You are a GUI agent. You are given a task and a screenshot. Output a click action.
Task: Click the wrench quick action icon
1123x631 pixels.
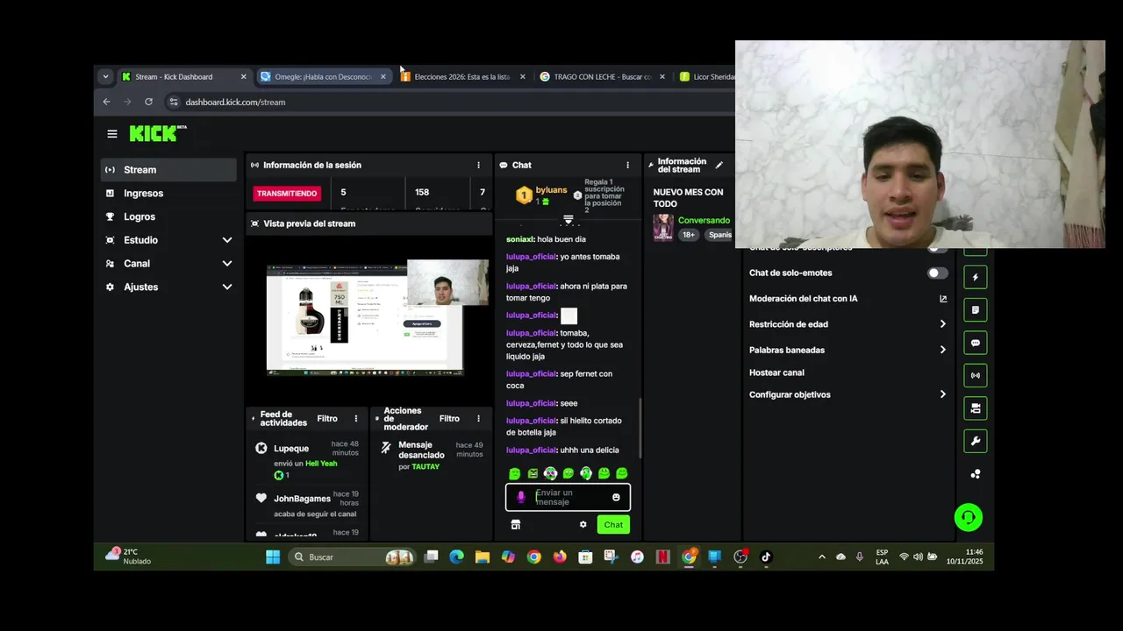click(975, 441)
